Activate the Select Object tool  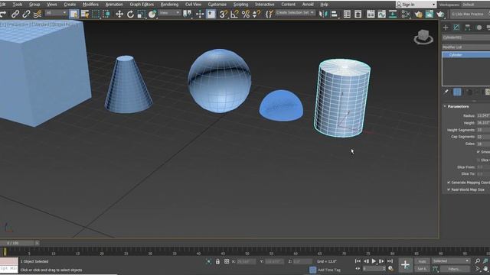pos(73,14)
